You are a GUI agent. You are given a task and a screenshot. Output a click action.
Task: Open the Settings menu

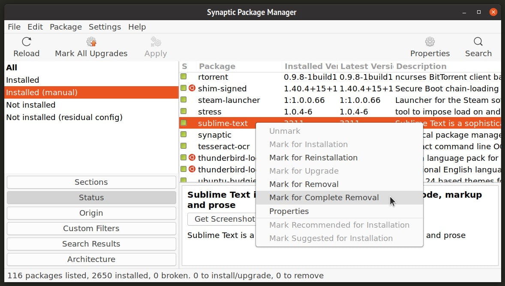click(105, 27)
